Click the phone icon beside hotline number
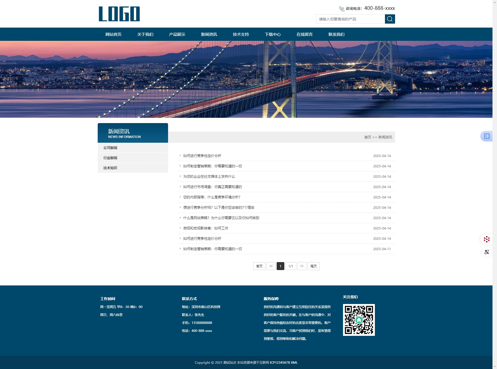Viewport: 497px width, 369px height. click(341, 9)
